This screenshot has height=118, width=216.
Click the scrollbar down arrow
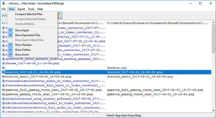point(213,110)
